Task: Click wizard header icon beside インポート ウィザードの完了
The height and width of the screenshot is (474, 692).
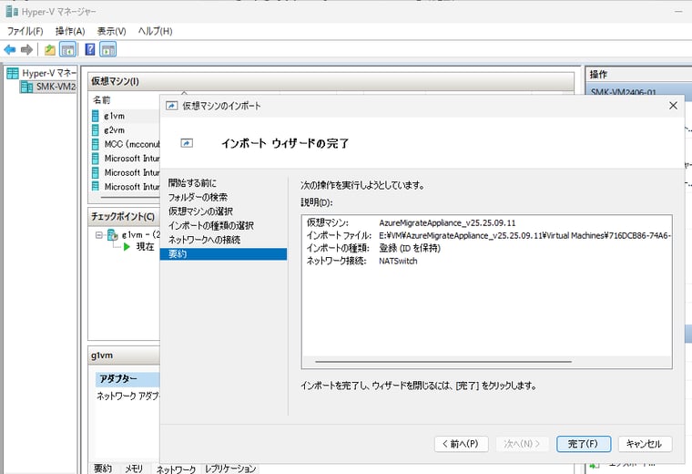Action: click(x=188, y=143)
